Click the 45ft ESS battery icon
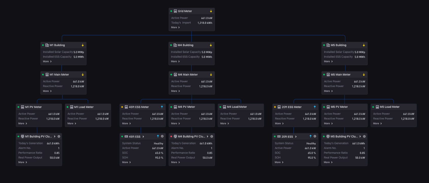 [126, 136]
